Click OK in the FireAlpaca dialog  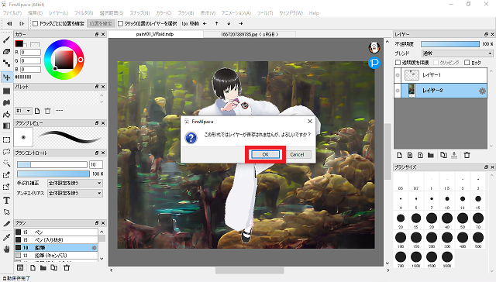coord(265,154)
